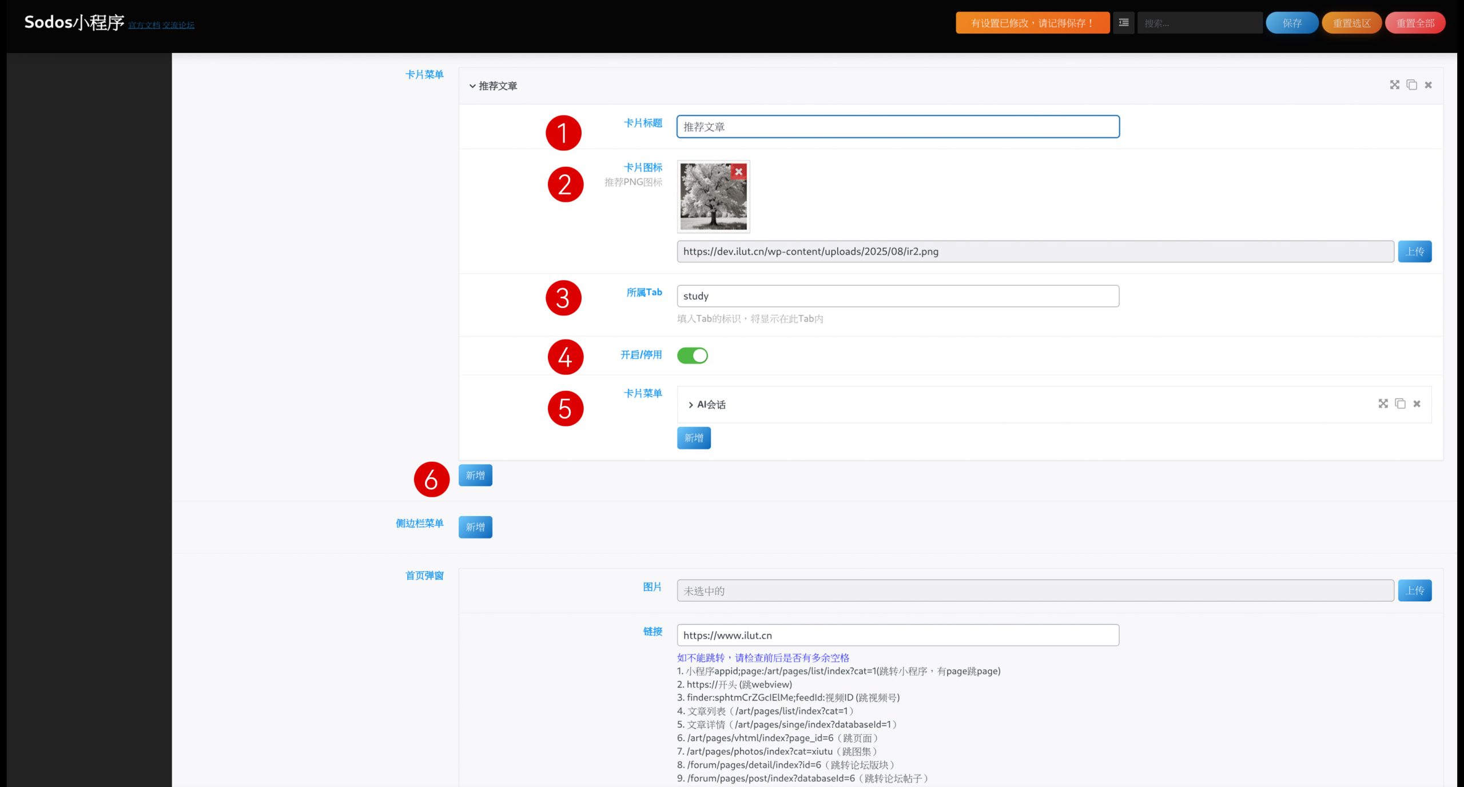Click fullscreen icon on AI会话 row
The width and height of the screenshot is (1464, 787).
(1383, 404)
